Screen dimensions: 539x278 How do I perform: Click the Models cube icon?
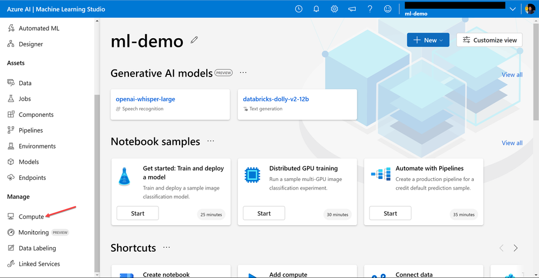coord(11,162)
